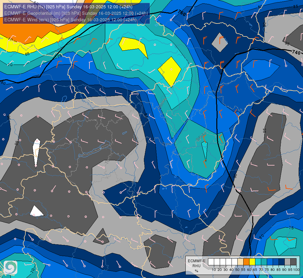Click the white legend swatch between 20 and 30
The image size is (303, 278).
click(x=223, y=262)
